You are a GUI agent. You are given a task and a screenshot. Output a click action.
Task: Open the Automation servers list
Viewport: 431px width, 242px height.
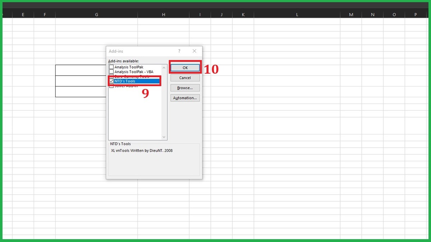pos(185,98)
